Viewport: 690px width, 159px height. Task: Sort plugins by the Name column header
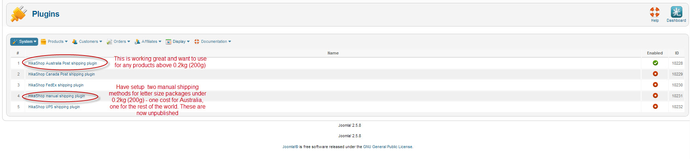point(333,53)
